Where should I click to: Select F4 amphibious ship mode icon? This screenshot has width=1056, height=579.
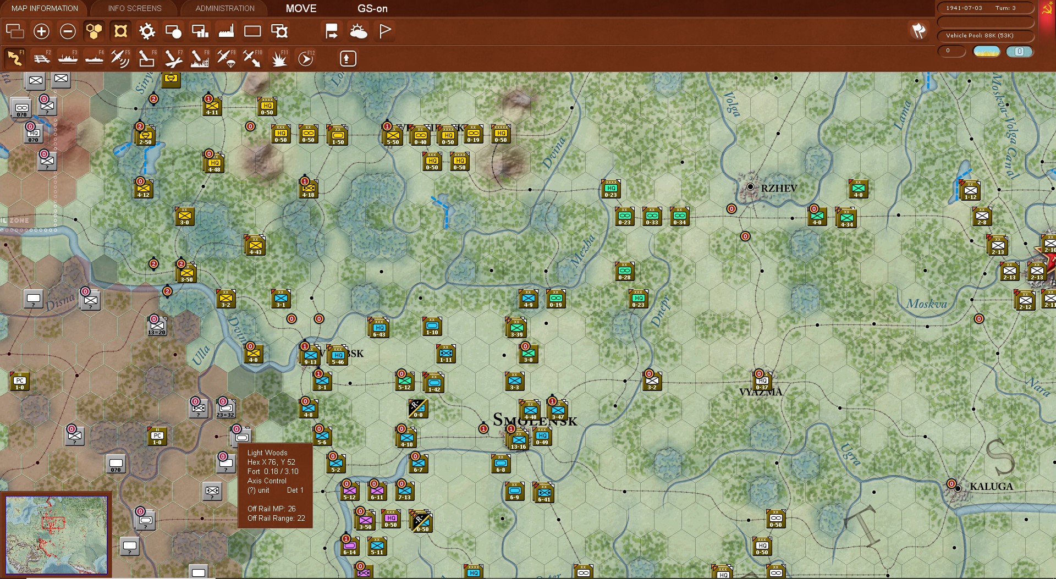click(x=94, y=58)
